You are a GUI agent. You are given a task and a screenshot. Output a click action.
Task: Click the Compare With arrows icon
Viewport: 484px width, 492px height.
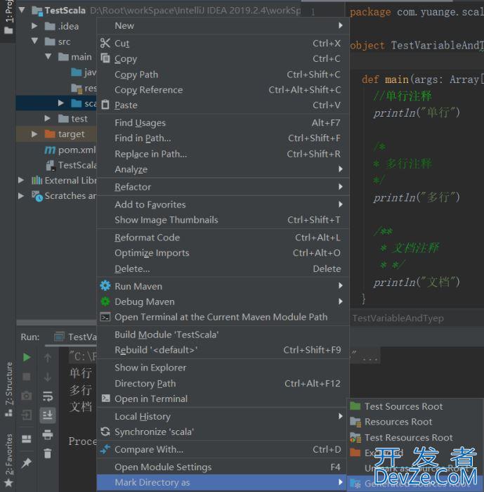[105, 449]
